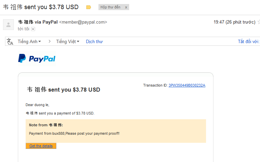Click the sender name via PayPal
The width and height of the screenshot is (260, 162).
pos(38,22)
